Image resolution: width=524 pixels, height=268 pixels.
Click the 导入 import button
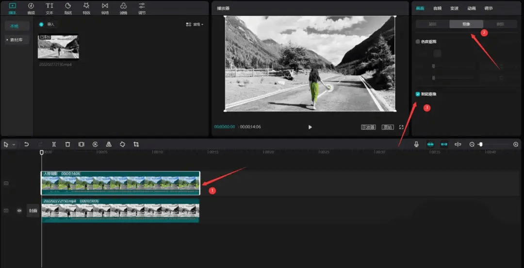48,24
